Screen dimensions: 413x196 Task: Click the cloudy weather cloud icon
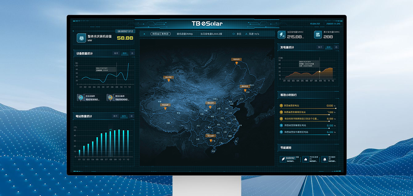[x=234, y=34]
